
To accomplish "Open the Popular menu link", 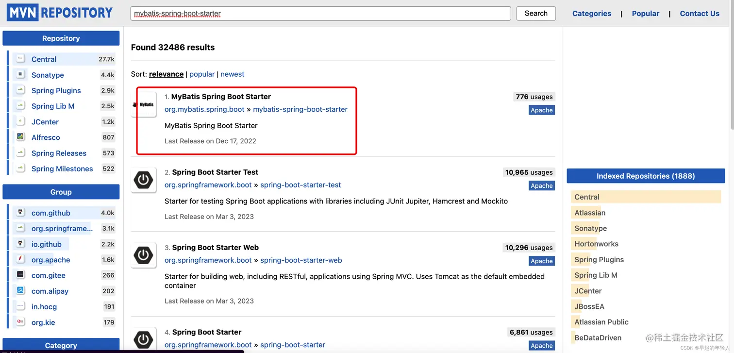I will (646, 14).
